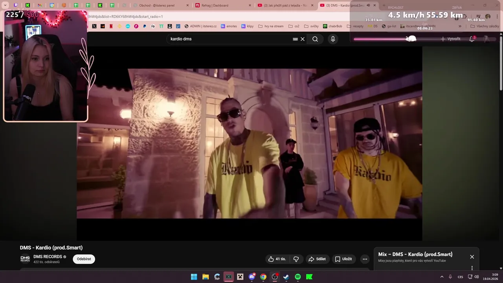Viewport: 503px width, 283px height.
Task: Open 'ADMIN | itsterez.cz' bookmark
Action: [200, 26]
